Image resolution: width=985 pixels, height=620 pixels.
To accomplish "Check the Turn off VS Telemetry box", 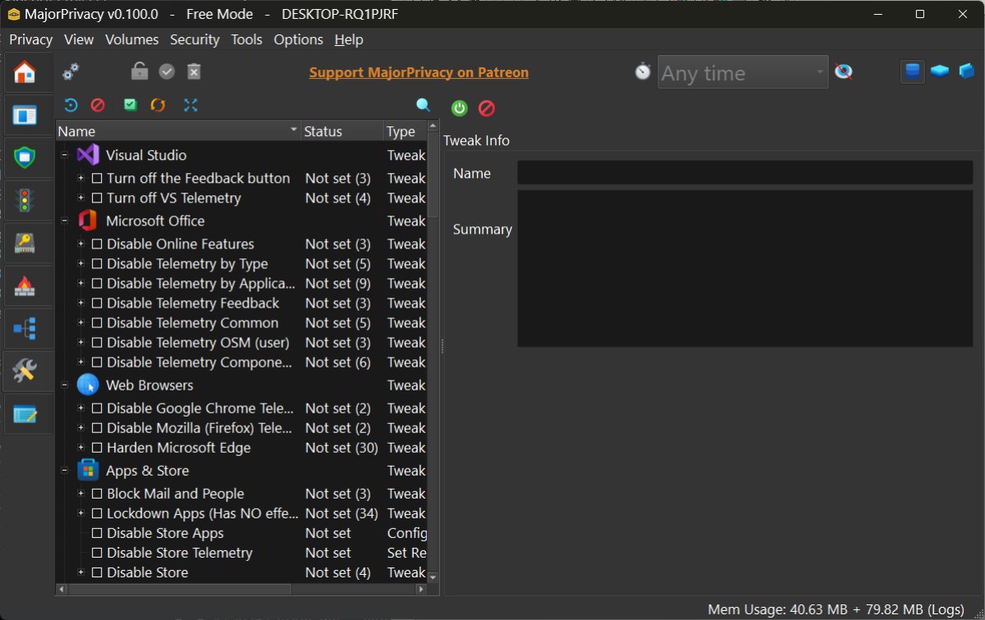I will point(97,198).
